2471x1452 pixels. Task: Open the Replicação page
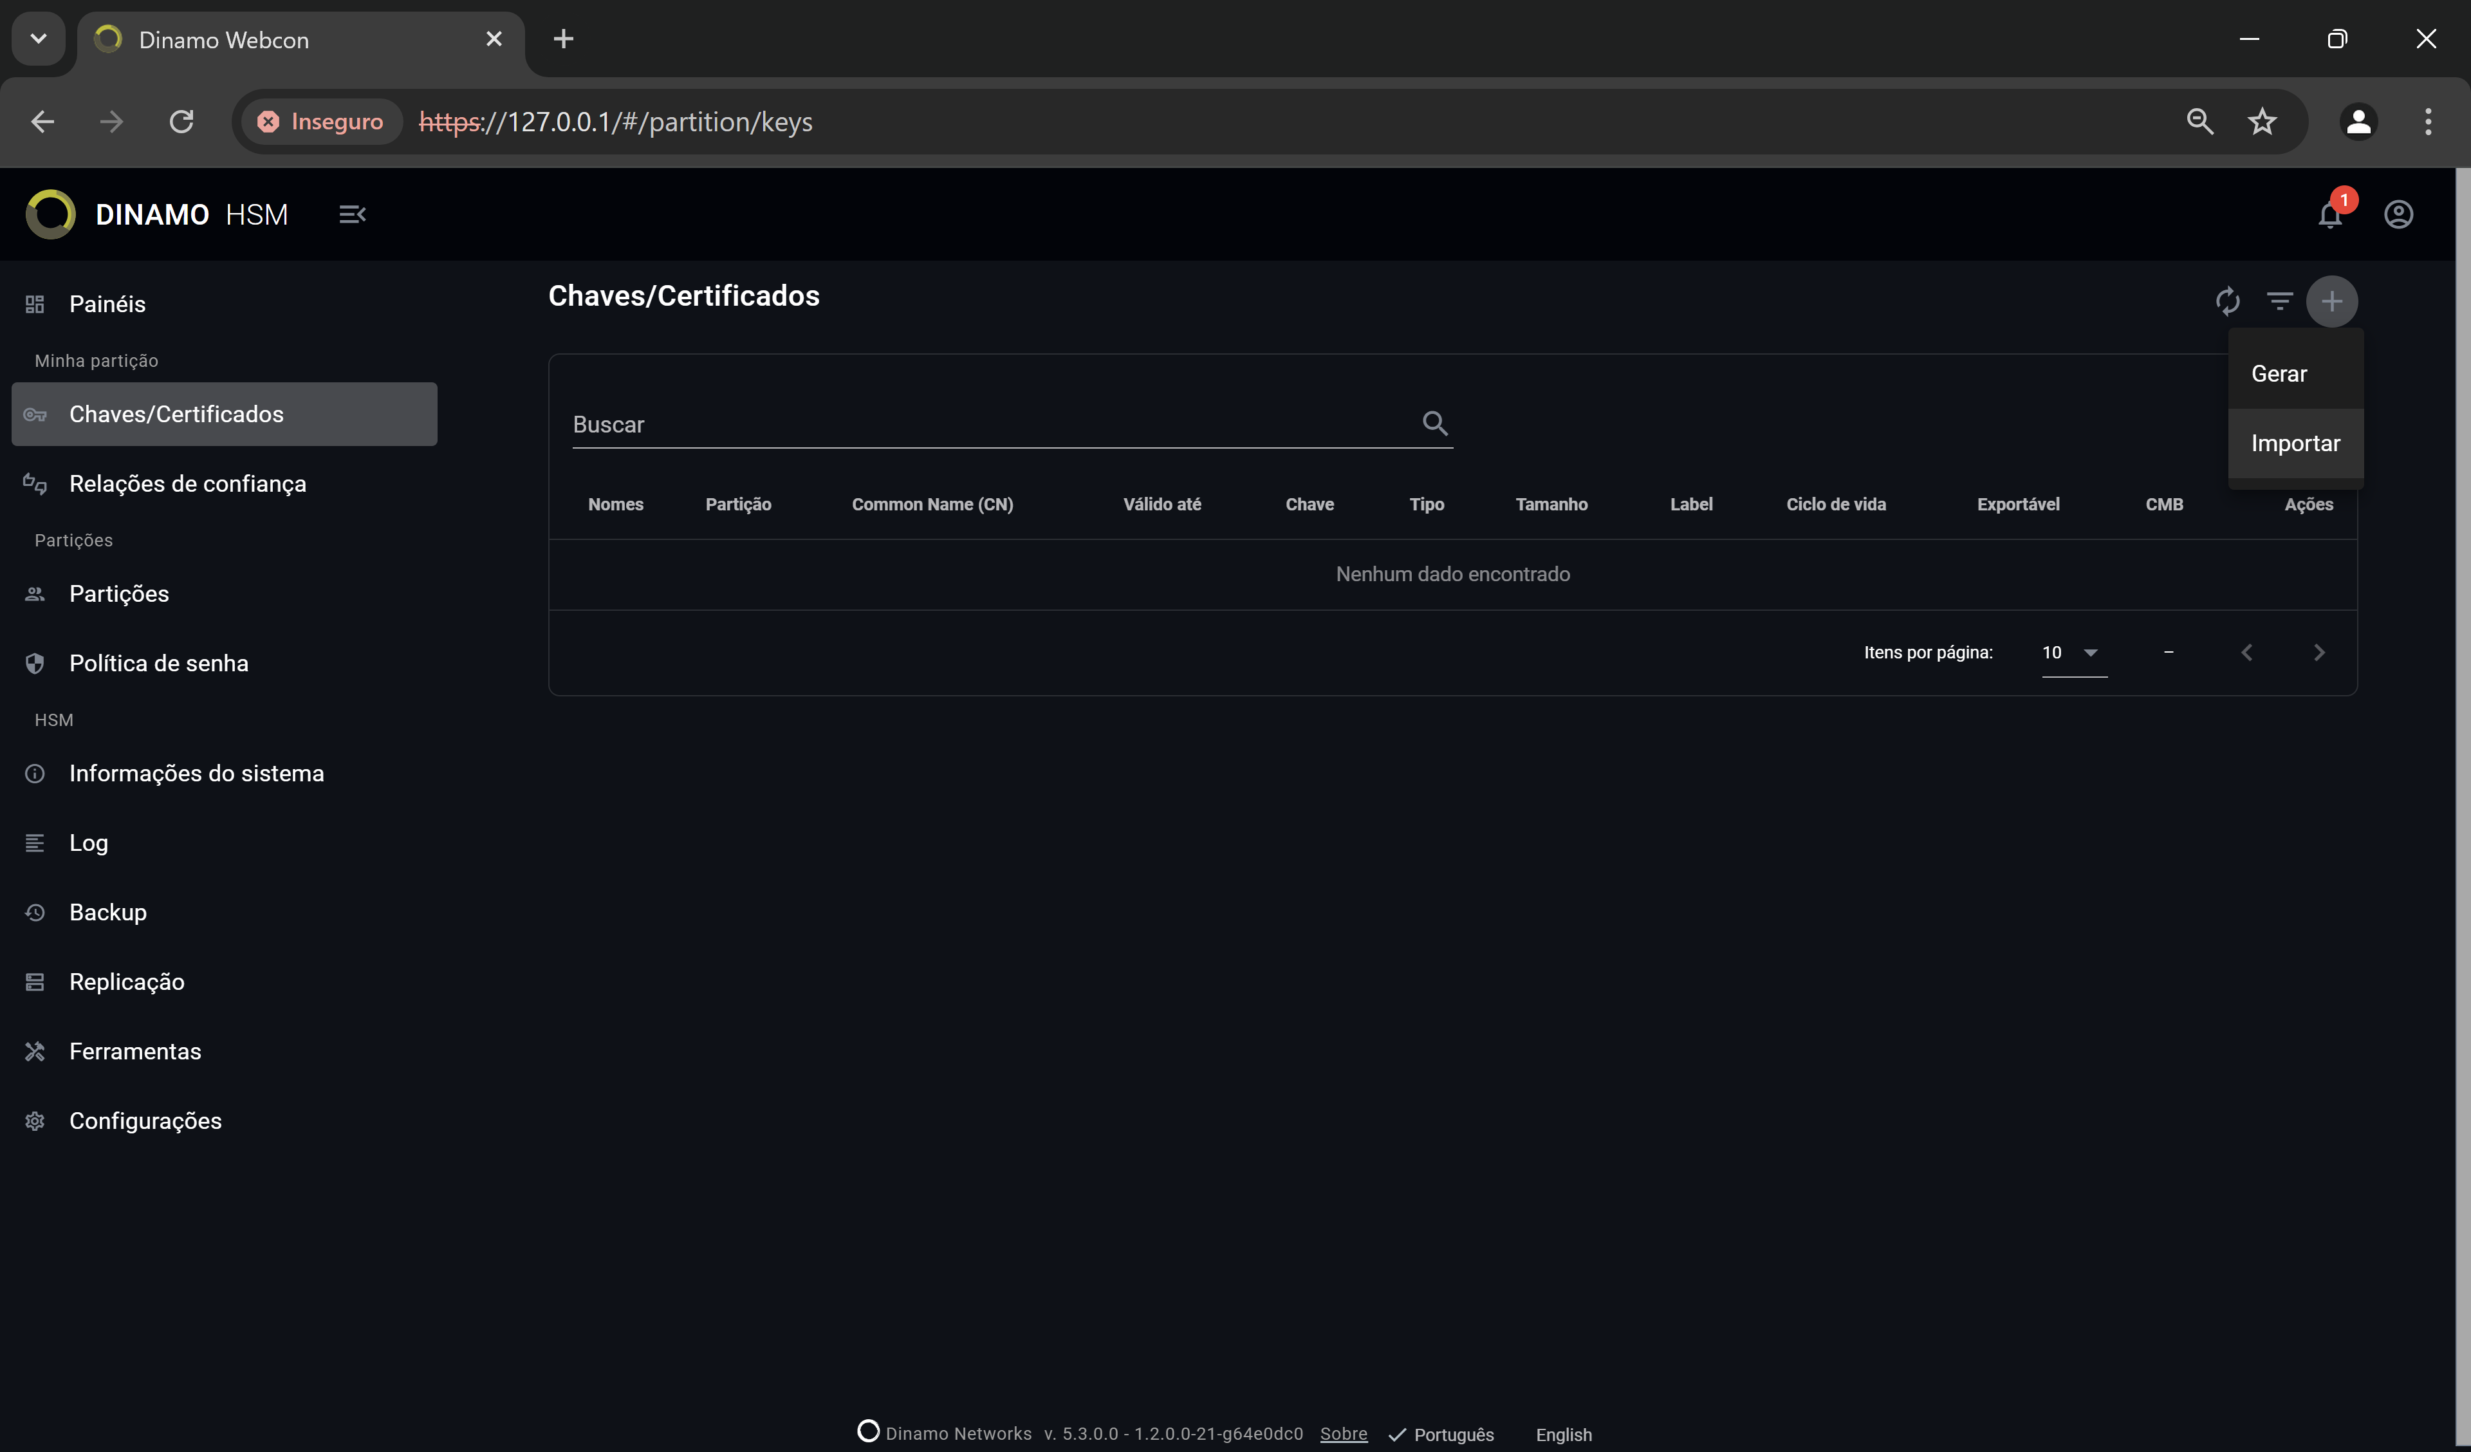click(x=225, y=982)
